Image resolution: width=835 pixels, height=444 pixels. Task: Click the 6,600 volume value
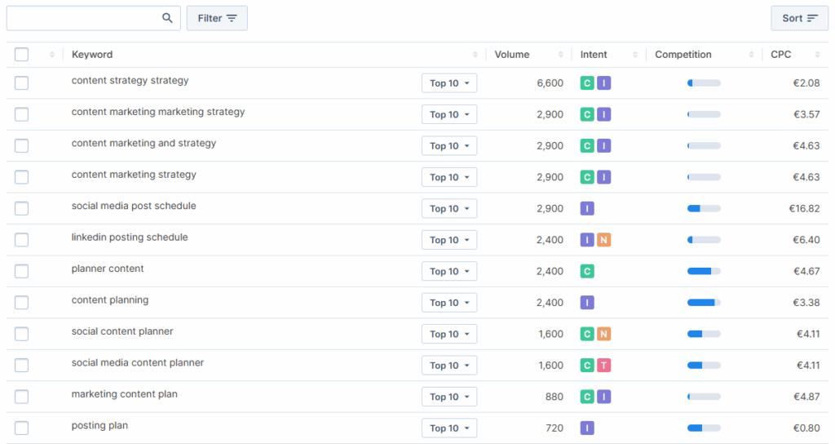click(550, 83)
